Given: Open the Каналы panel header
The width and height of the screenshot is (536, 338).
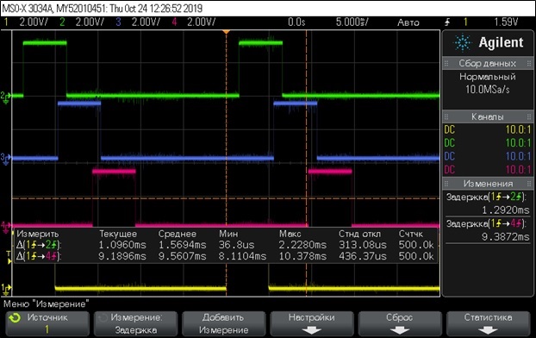Looking at the screenshot, I should tap(488, 116).
